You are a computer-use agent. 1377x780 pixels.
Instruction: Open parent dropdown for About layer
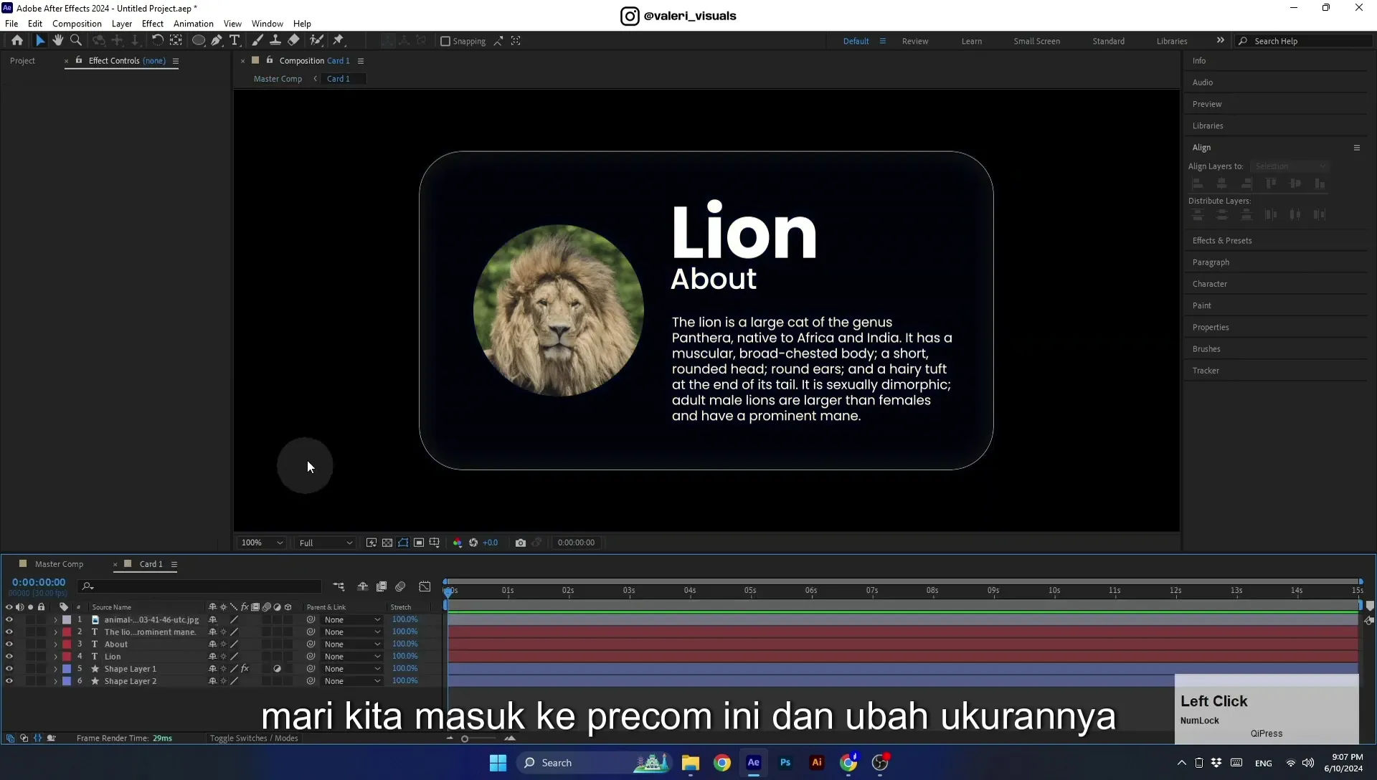pos(351,644)
